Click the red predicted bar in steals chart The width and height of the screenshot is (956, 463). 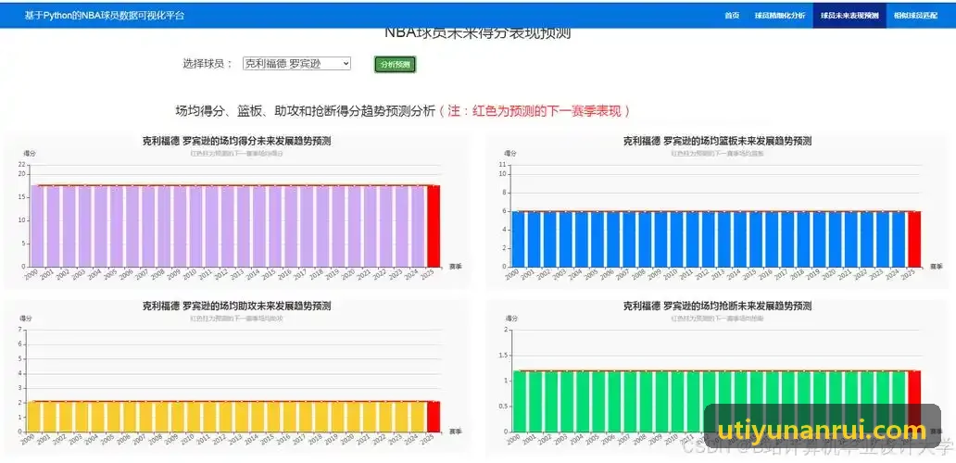pos(914,402)
